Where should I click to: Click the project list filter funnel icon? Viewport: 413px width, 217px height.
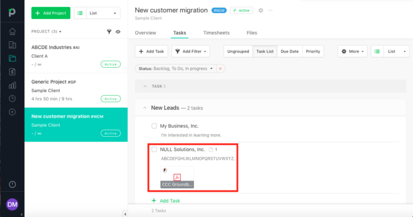(109, 32)
